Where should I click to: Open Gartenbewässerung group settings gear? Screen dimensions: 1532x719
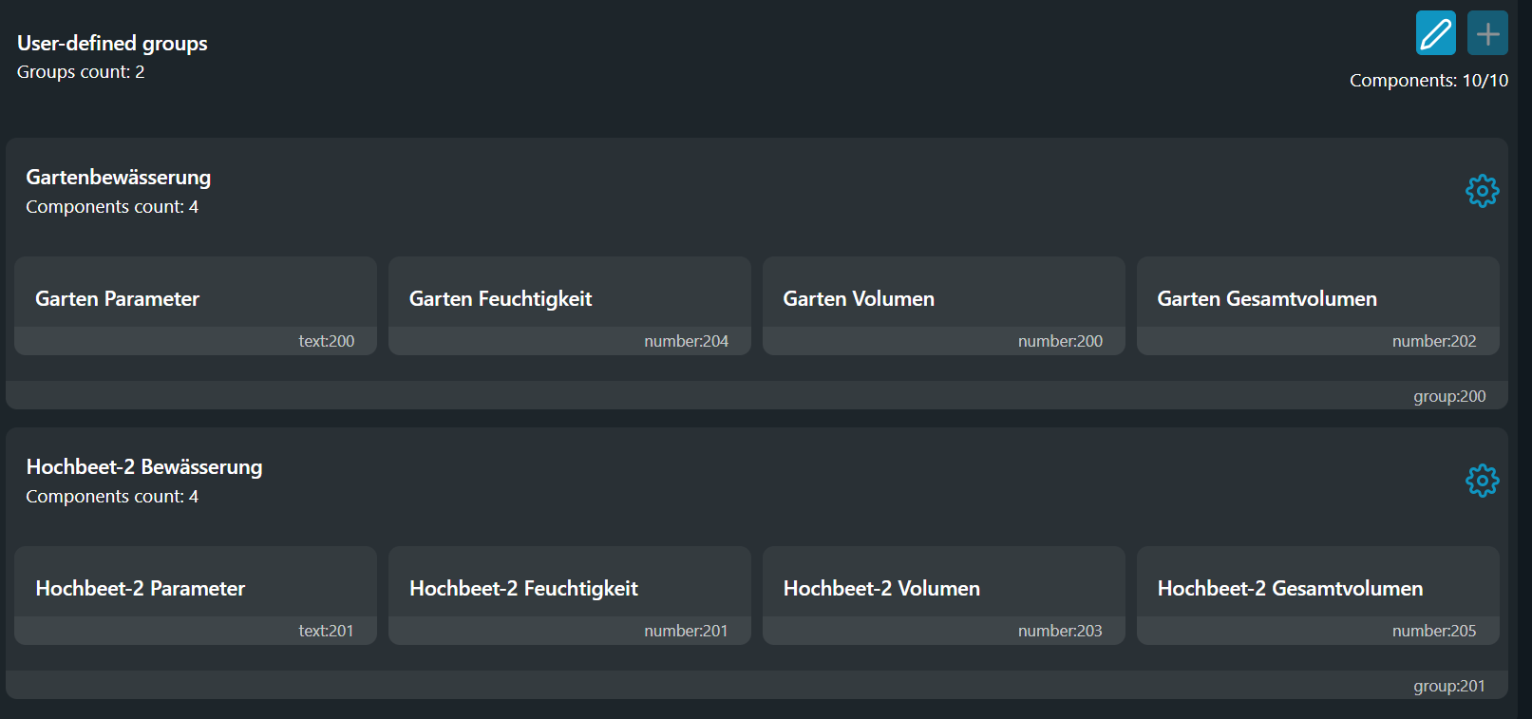(x=1482, y=191)
